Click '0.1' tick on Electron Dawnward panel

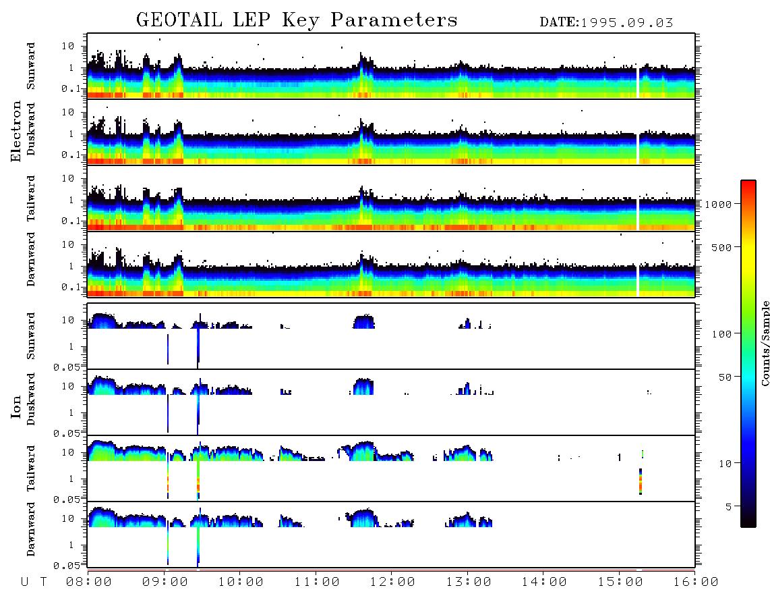tap(70, 287)
